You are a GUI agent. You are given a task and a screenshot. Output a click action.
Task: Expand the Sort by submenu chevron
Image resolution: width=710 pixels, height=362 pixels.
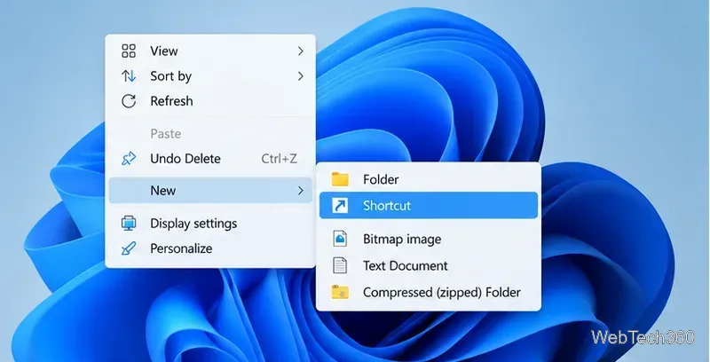[301, 76]
